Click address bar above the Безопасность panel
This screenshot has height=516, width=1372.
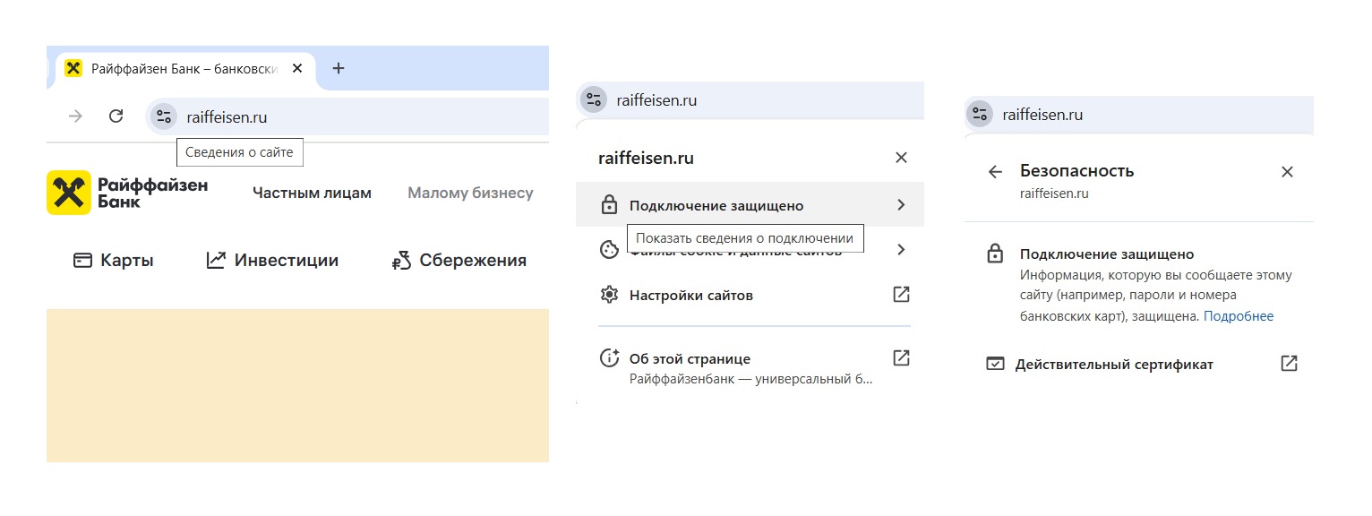pos(1139,115)
